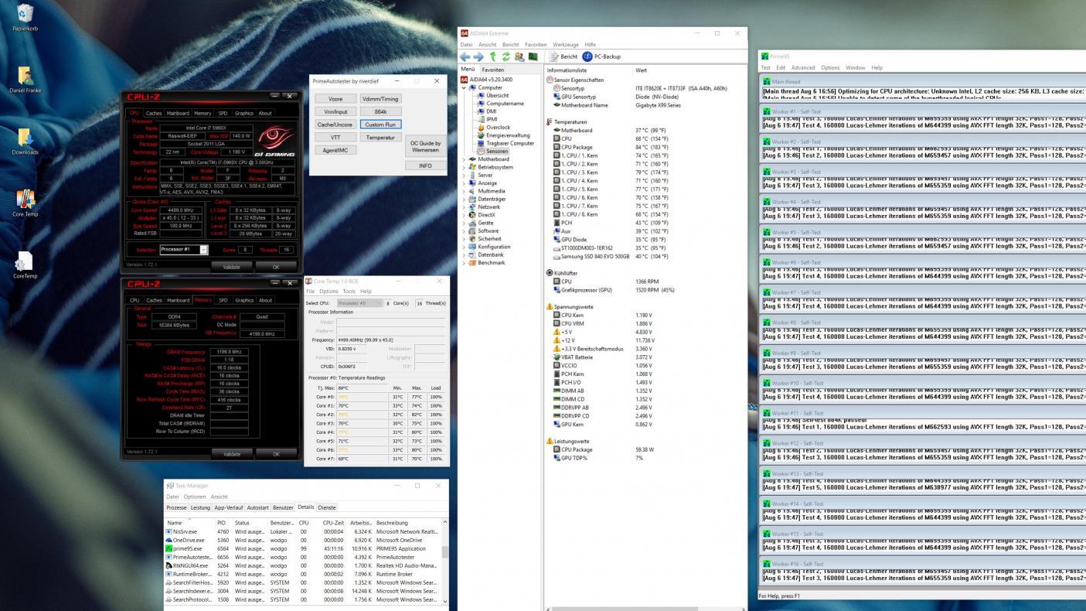Open CoreTemp file desktop icon
The image size is (1086, 611).
25,265
